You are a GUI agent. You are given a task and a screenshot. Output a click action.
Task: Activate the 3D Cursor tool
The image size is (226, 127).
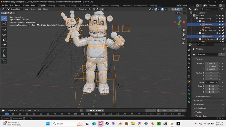pos(4,24)
